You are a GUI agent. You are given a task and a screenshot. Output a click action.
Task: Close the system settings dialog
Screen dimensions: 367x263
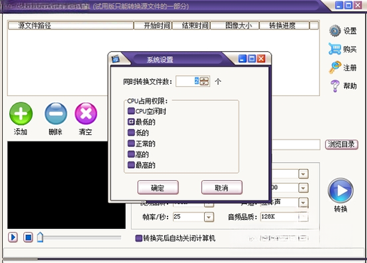[x=261, y=59]
